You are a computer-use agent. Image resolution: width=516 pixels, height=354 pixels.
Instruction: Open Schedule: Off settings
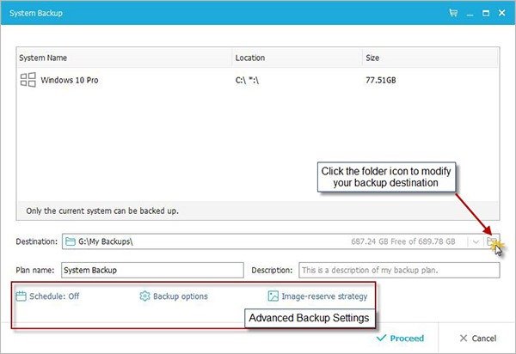click(47, 296)
